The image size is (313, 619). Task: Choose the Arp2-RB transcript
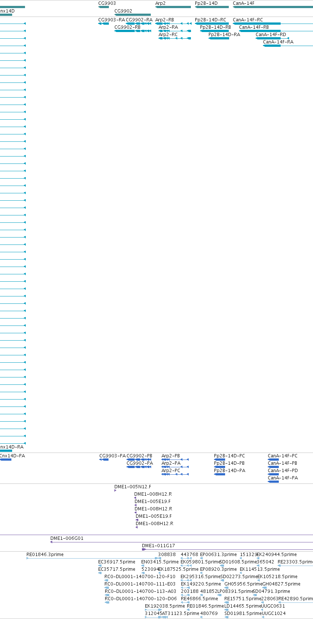(173, 24)
